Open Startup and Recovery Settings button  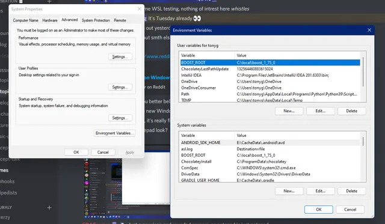pyautogui.click(x=120, y=118)
